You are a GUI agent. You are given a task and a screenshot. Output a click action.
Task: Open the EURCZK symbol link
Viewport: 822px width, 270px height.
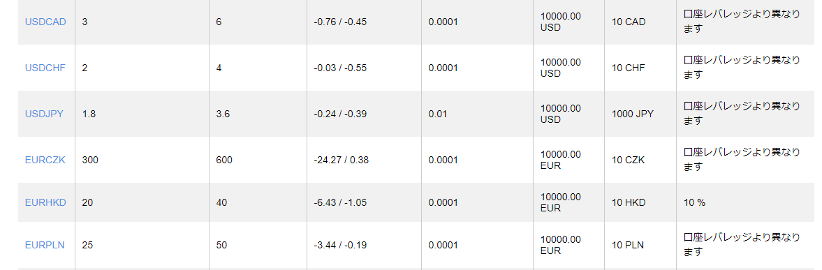[45, 160]
